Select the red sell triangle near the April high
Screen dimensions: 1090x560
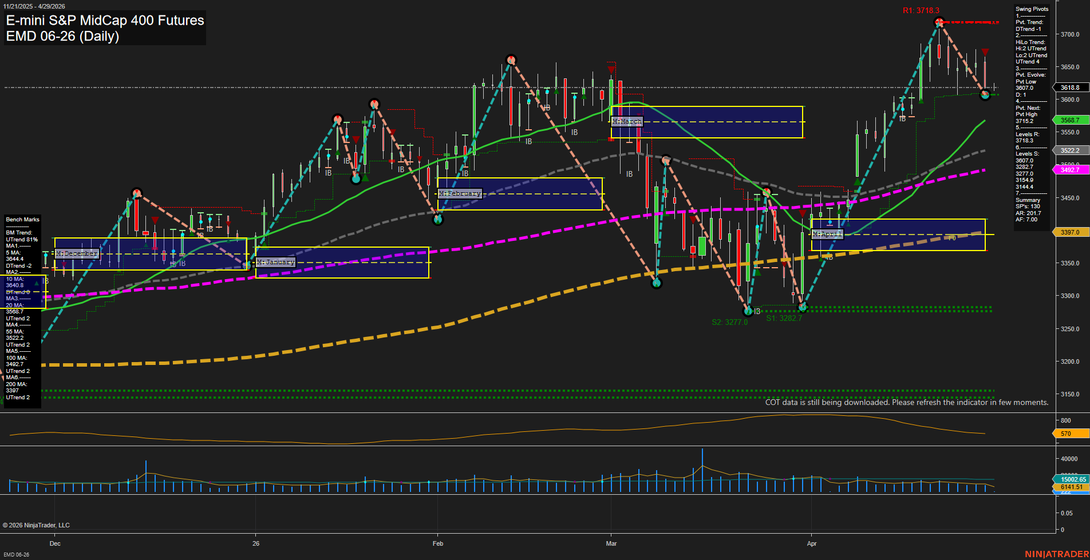tap(985, 52)
